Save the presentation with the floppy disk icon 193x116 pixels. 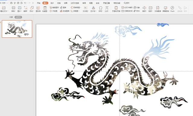click(x=11, y=3)
